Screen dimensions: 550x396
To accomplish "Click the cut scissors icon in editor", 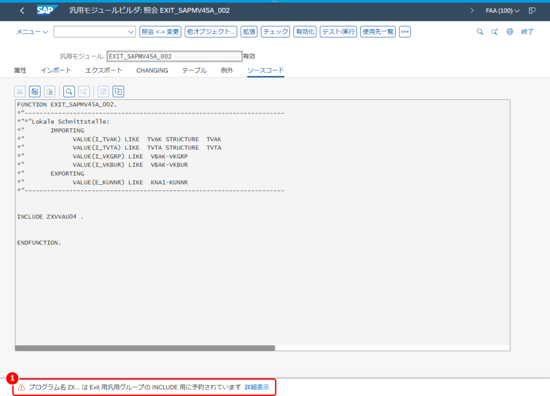I will [20, 91].
